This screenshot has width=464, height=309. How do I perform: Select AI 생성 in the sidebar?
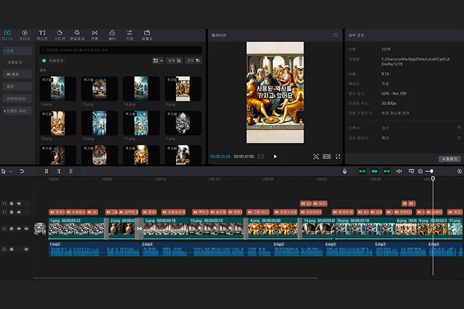click(17, 74)
